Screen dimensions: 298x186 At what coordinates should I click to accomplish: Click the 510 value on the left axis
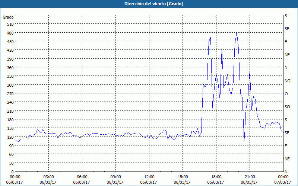pyautogui.click(x=10, y=24)
